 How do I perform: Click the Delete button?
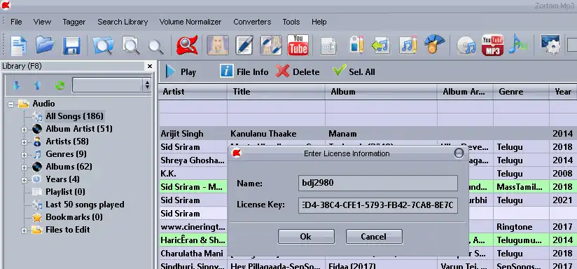point(298,71)
